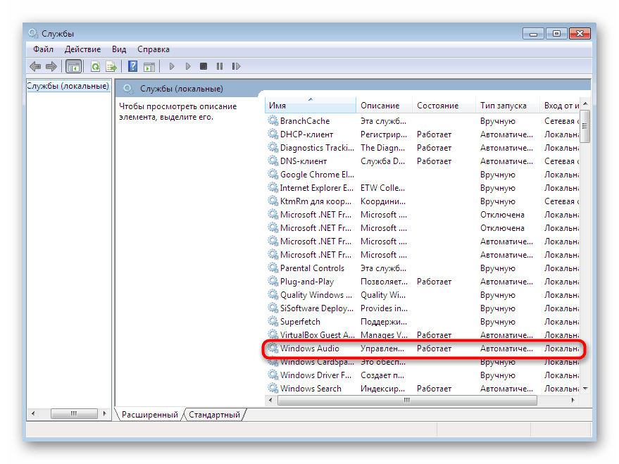The height and width of the screenshot is (464, 619).
Task: Click the gear icon beside Windows Audio
Action: (273, 348)
